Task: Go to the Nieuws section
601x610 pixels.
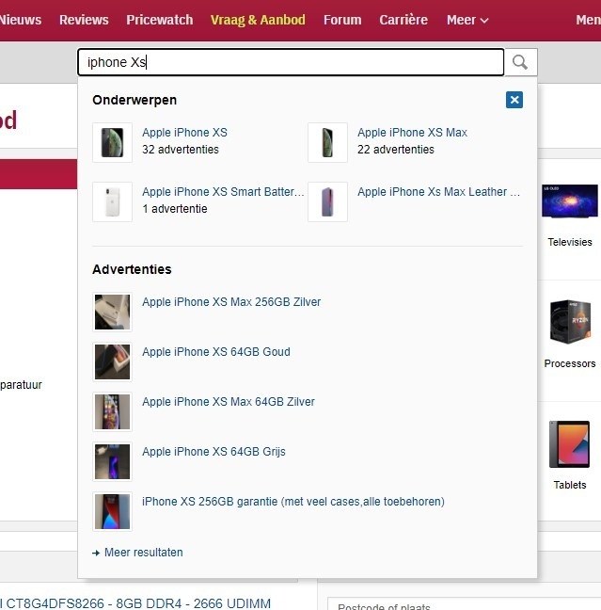Action: (21, 20)
